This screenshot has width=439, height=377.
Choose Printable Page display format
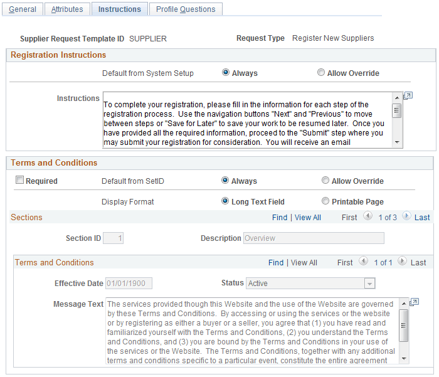pos(325,201)
